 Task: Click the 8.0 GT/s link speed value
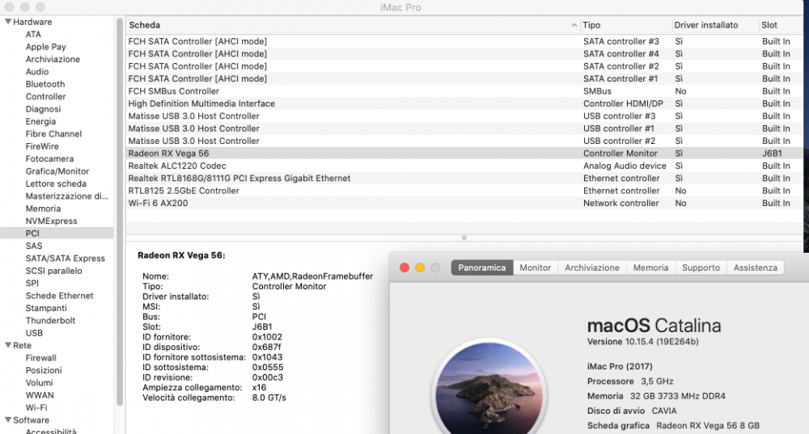269,398
